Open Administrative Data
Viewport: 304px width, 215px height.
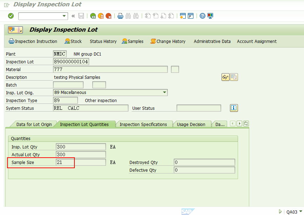(x=212, y=42)
